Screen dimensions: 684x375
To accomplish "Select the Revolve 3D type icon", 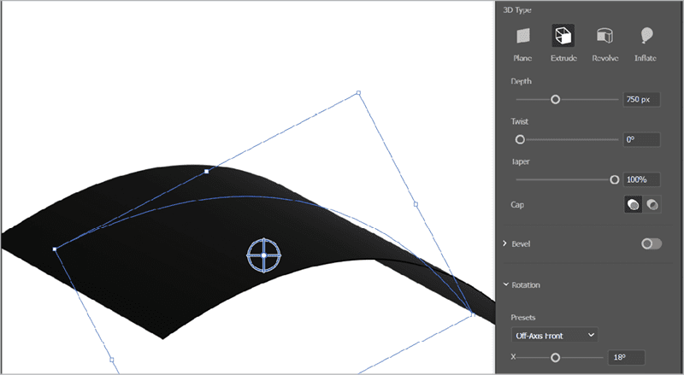I will 605,36.
